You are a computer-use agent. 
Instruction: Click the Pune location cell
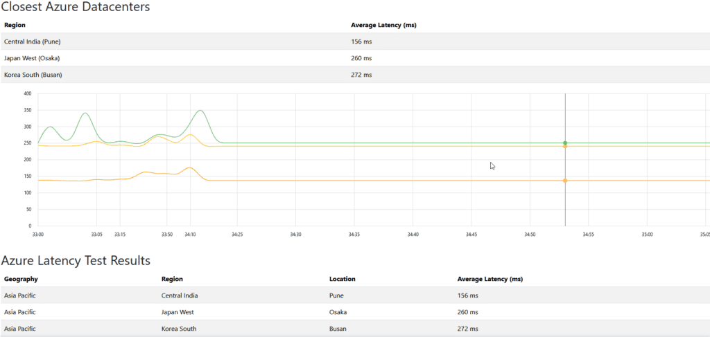tap(336, 295)
